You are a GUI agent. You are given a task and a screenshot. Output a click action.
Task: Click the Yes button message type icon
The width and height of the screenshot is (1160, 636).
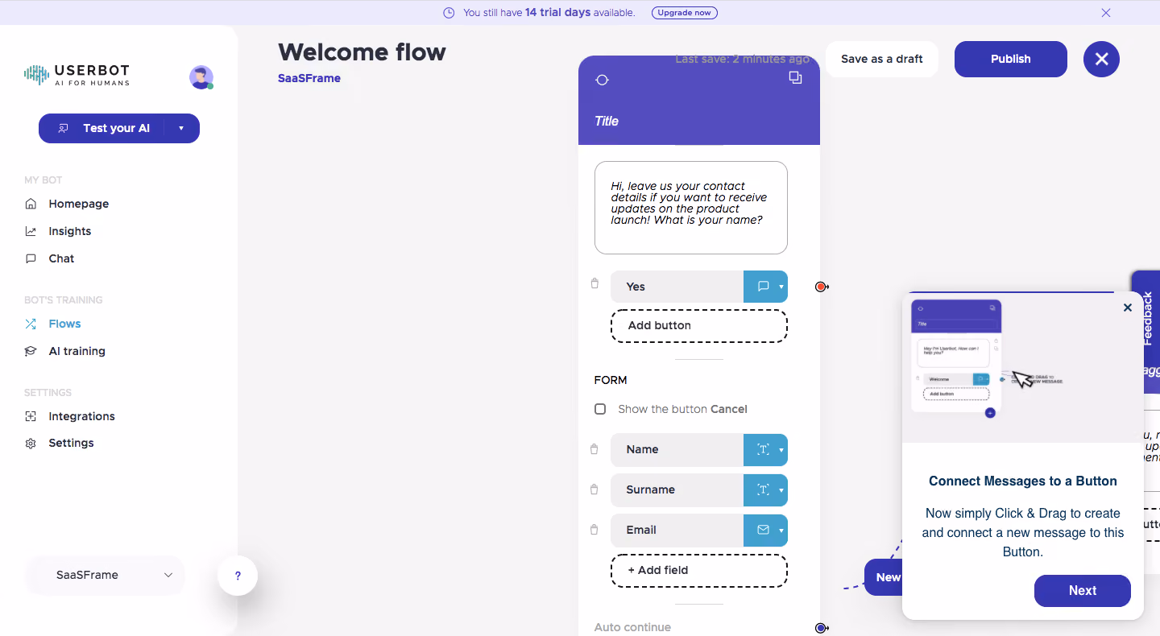(763, 287)
